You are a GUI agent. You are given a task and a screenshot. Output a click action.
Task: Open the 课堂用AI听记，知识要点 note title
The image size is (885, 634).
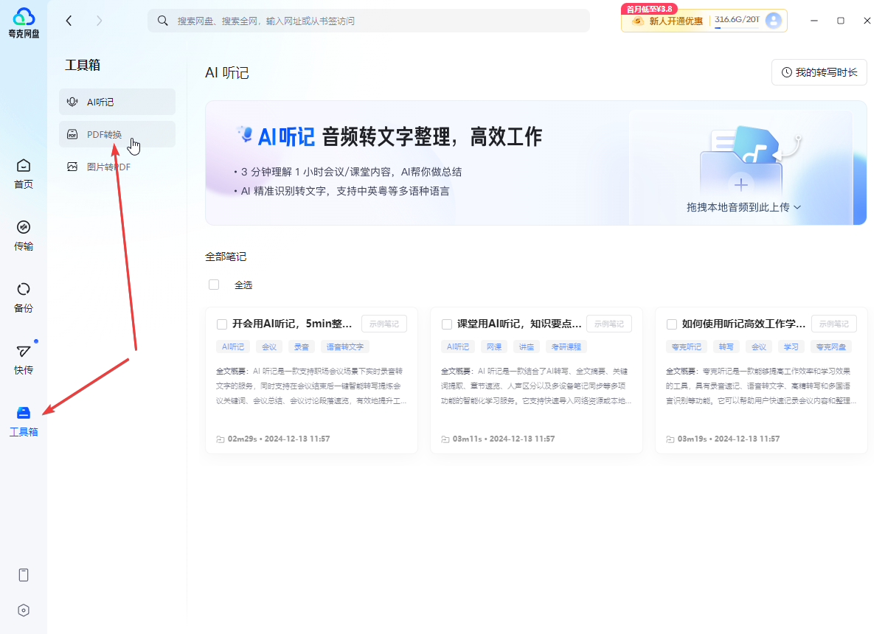[x=519, y=324]
